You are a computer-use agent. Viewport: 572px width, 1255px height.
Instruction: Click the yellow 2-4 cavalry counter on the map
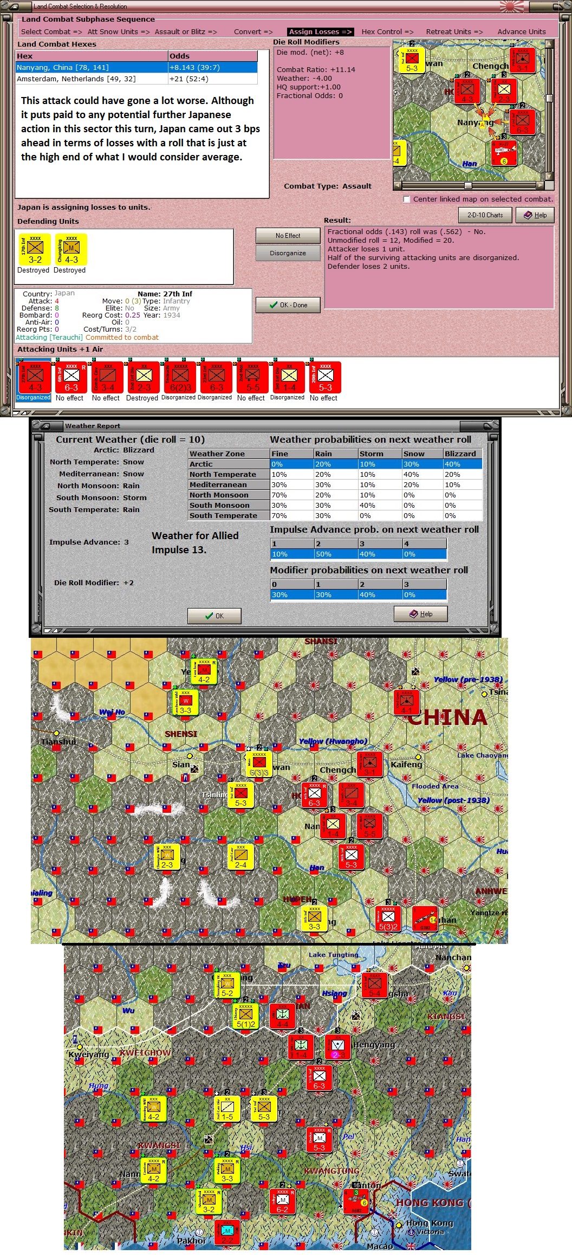240,857
